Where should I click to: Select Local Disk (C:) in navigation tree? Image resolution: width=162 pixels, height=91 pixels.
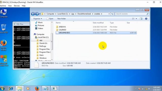pos(42,37)
